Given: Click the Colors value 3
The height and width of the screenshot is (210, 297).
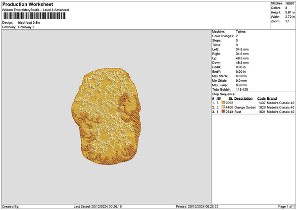Looking at the screenshot, I should [x=286, y=8].
